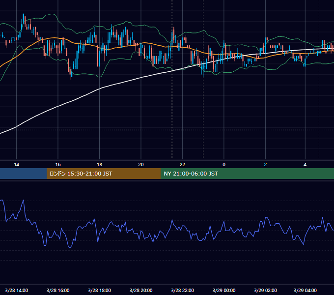Click the 3/29 02:00 time label
This screenshot has height=295, width=334.
265,290
